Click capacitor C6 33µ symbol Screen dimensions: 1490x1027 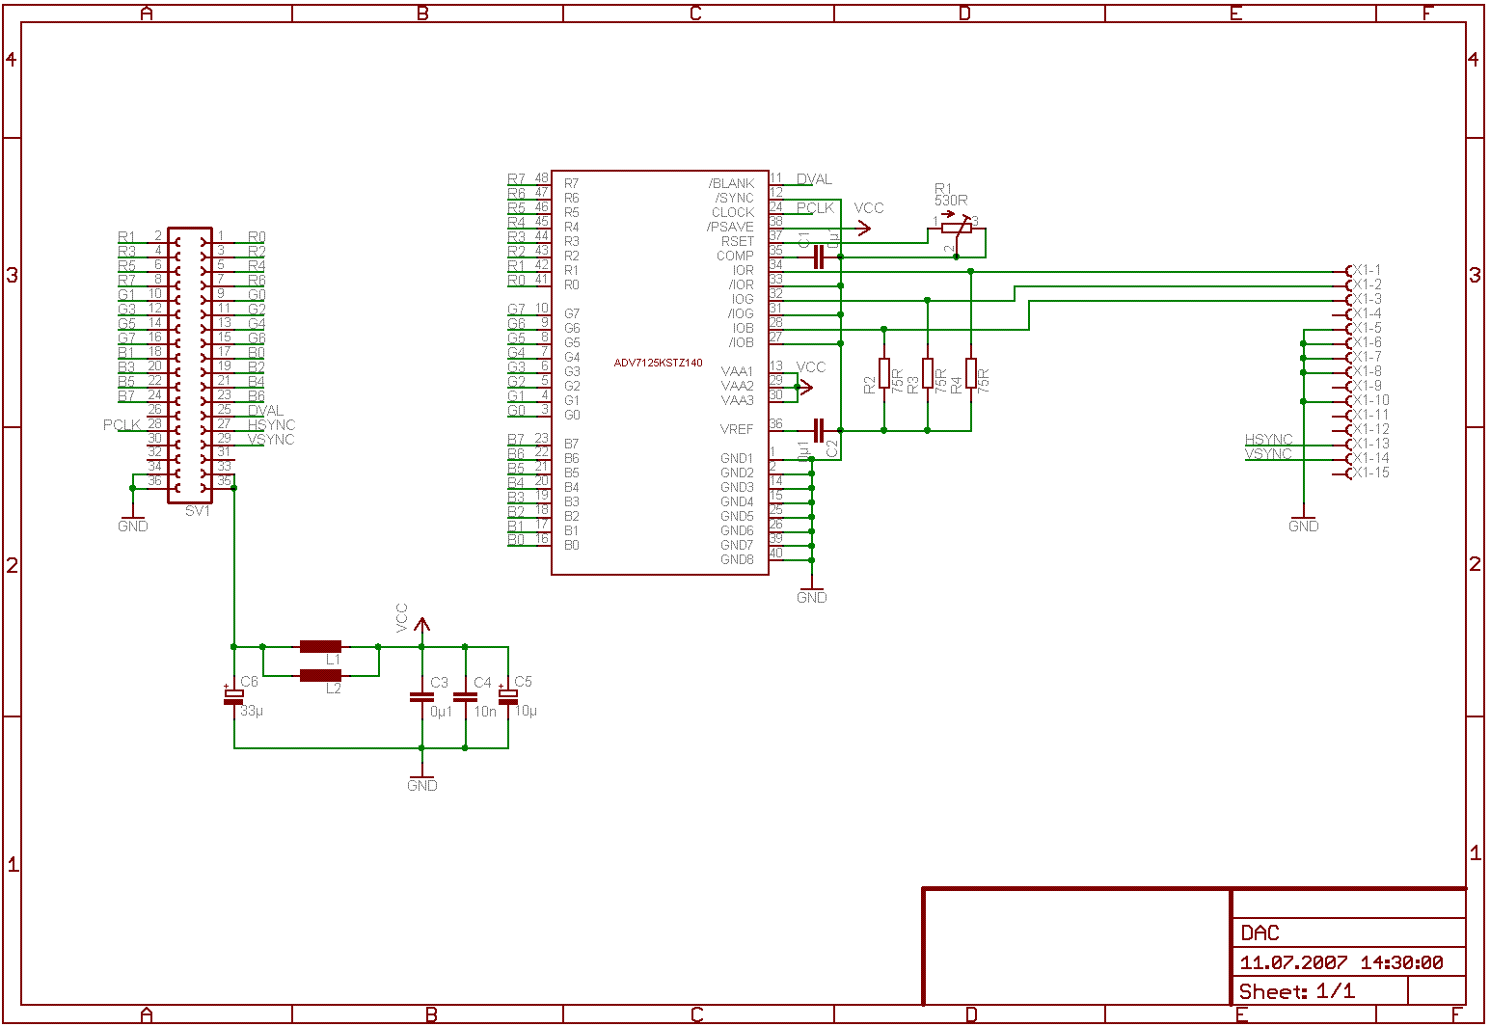[233, 696]
